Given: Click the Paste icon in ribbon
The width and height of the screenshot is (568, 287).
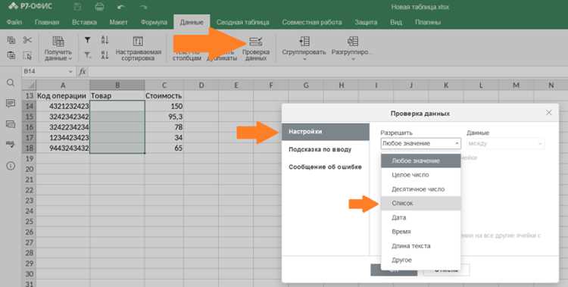Looking at the screenshot, I should (x=11, y=55).
